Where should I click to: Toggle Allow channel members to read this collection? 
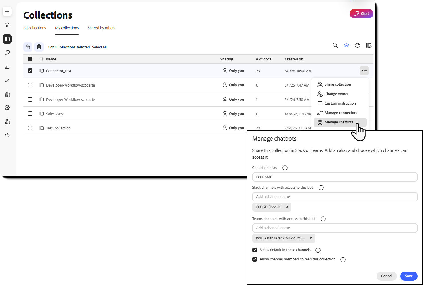point(255,259)
